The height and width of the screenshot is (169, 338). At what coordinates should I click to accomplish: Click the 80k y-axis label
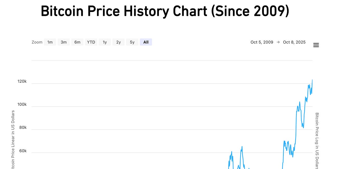pyautogui.click(x=22, y=127)
